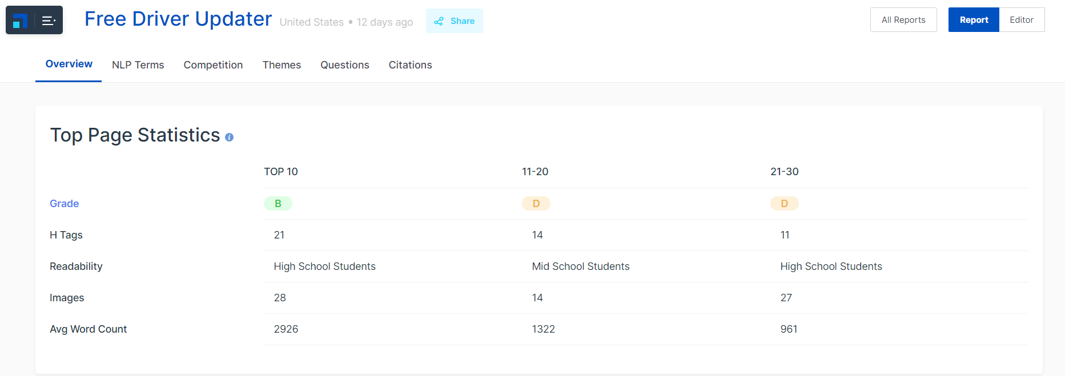Click Avg Word Count value 1322
The image size is (1065, 376).
pyautogui.click(x=544, y=329)
